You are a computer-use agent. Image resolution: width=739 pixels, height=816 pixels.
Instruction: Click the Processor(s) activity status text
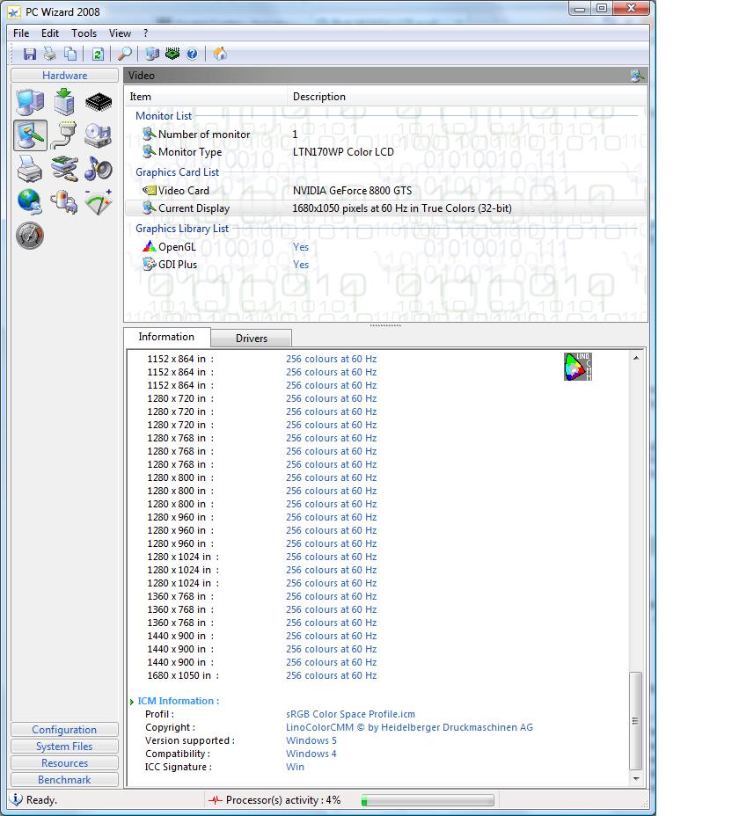(283, 800)
